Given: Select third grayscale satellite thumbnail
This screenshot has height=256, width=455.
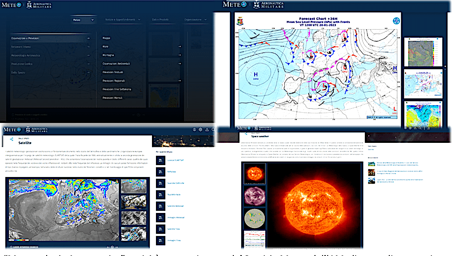Looking at the screenshot, I should coord(133,218).
